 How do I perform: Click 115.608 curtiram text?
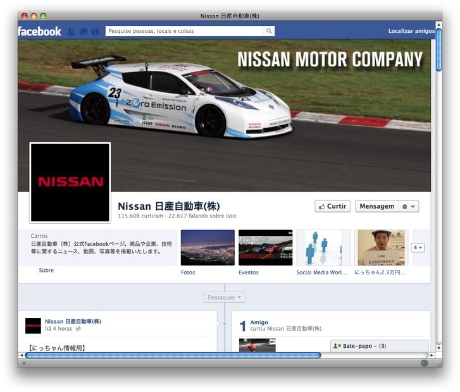tap(140, 216)
